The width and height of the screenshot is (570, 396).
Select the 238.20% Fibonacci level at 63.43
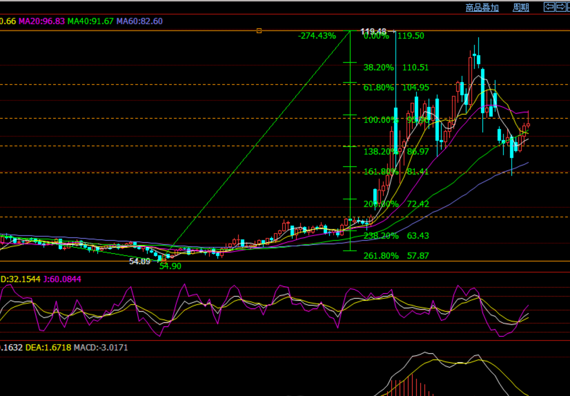click(x=396, y=236)
